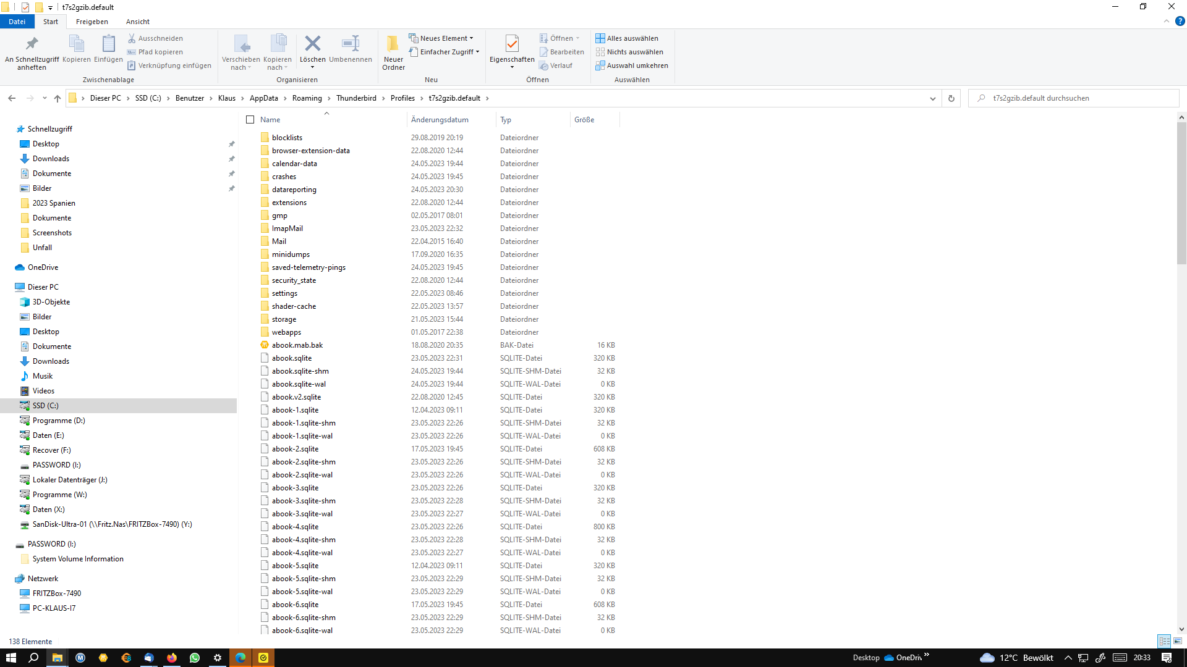Toggle the select-all checkbox in header
The height and width of the screenshot is (667, 1187).
(250, 120)
